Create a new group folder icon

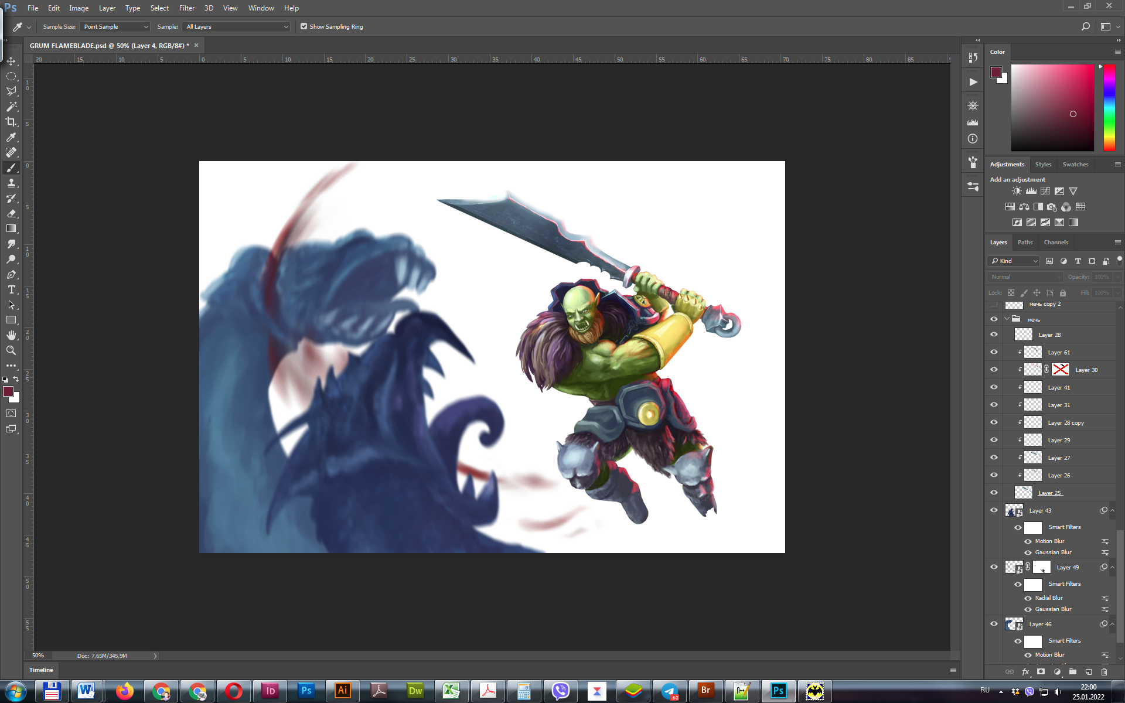(x=1073, y=672)
